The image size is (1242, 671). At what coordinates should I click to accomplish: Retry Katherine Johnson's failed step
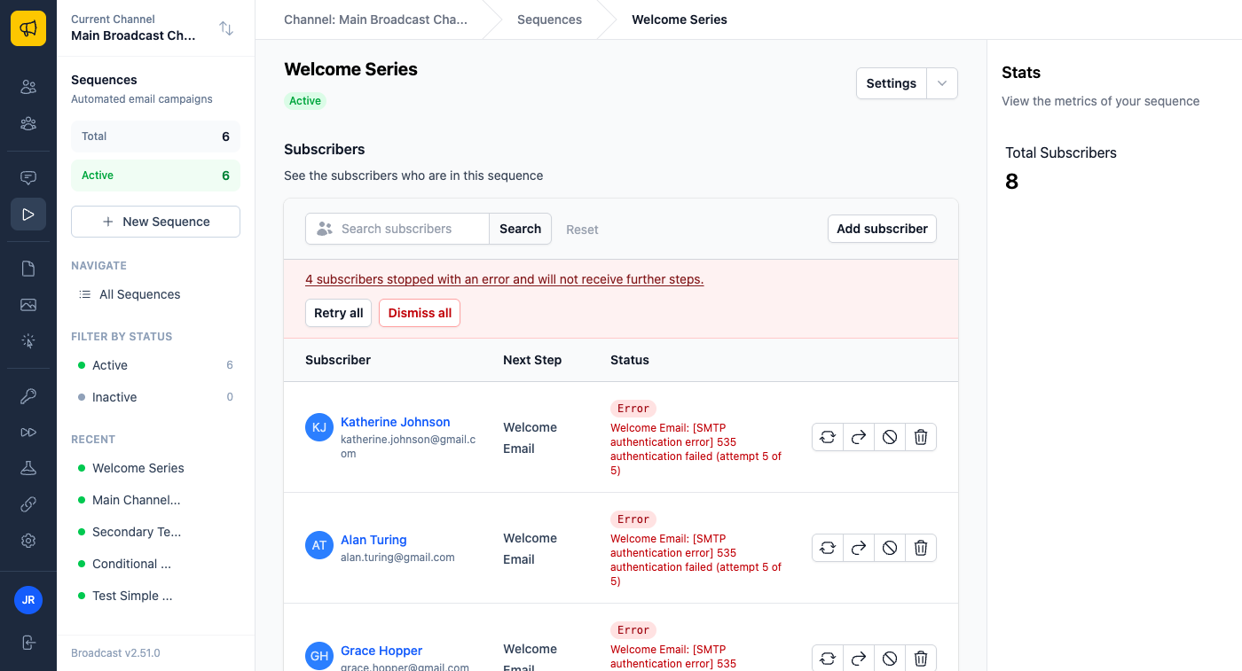(828, 437)
